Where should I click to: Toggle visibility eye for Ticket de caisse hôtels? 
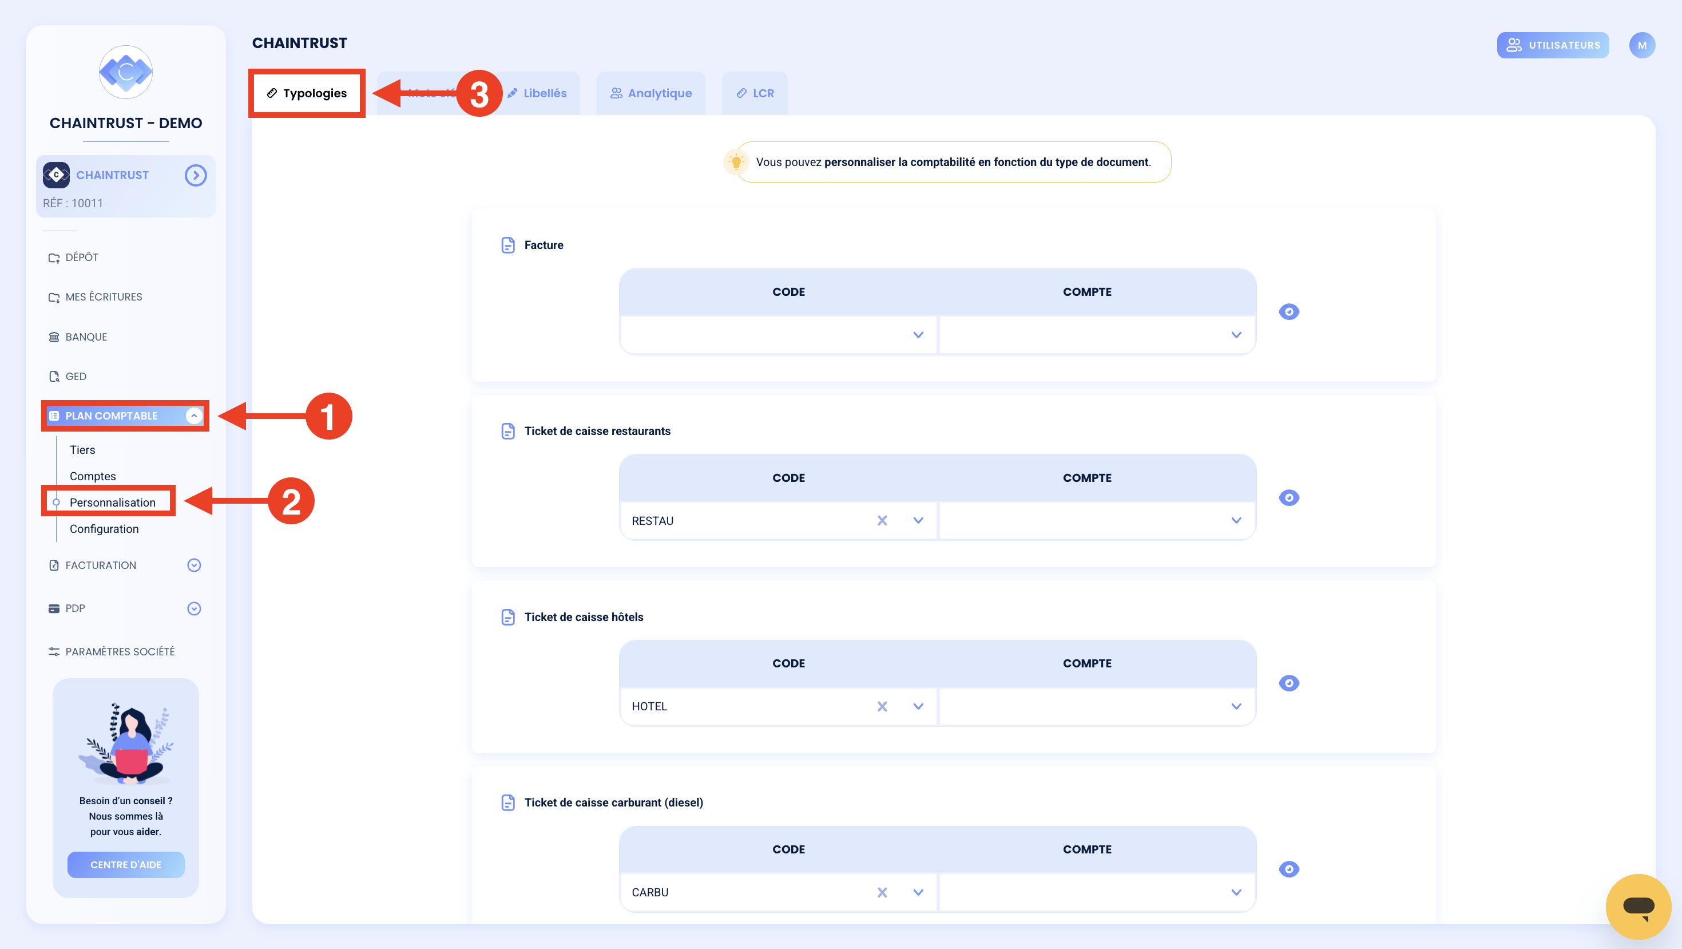coord(1289,684)
